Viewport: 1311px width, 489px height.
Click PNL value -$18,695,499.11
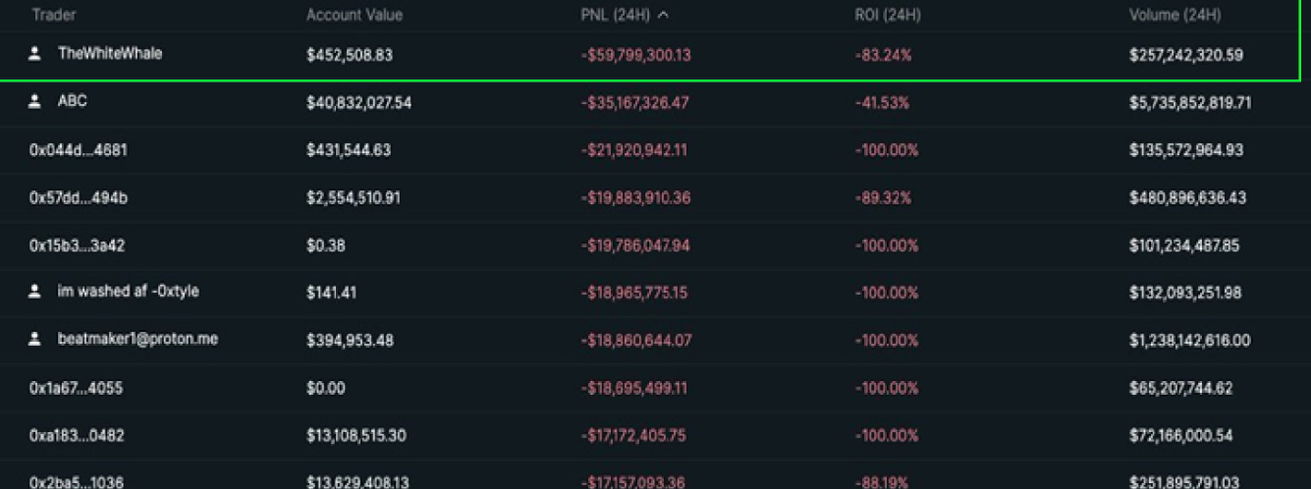[x=633, y=388]
